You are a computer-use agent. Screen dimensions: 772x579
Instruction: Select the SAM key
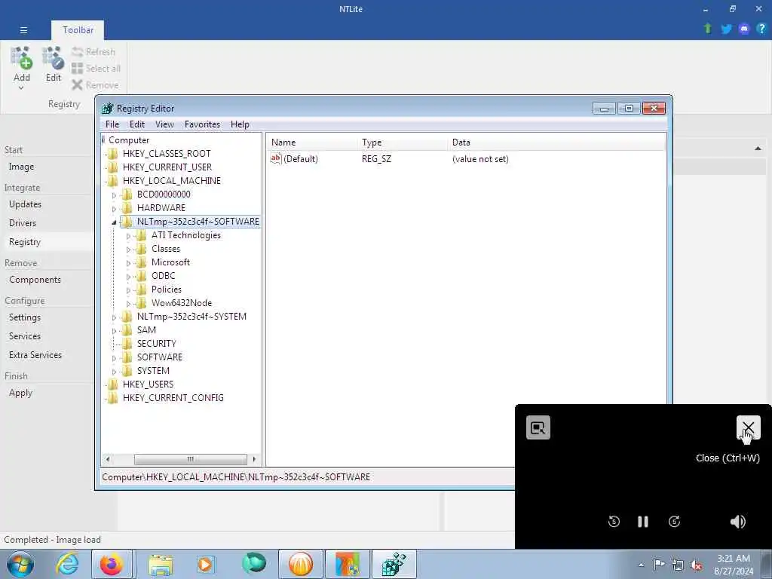[146, 330]
